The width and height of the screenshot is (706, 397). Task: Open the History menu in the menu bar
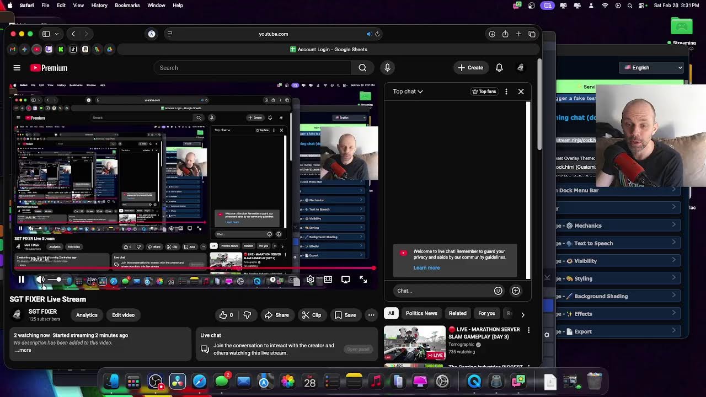pos(99,6)
